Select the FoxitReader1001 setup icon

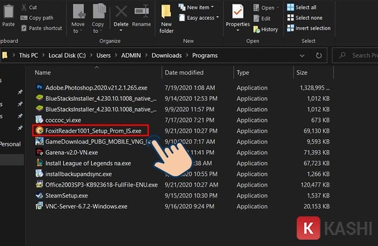[39, 131]
